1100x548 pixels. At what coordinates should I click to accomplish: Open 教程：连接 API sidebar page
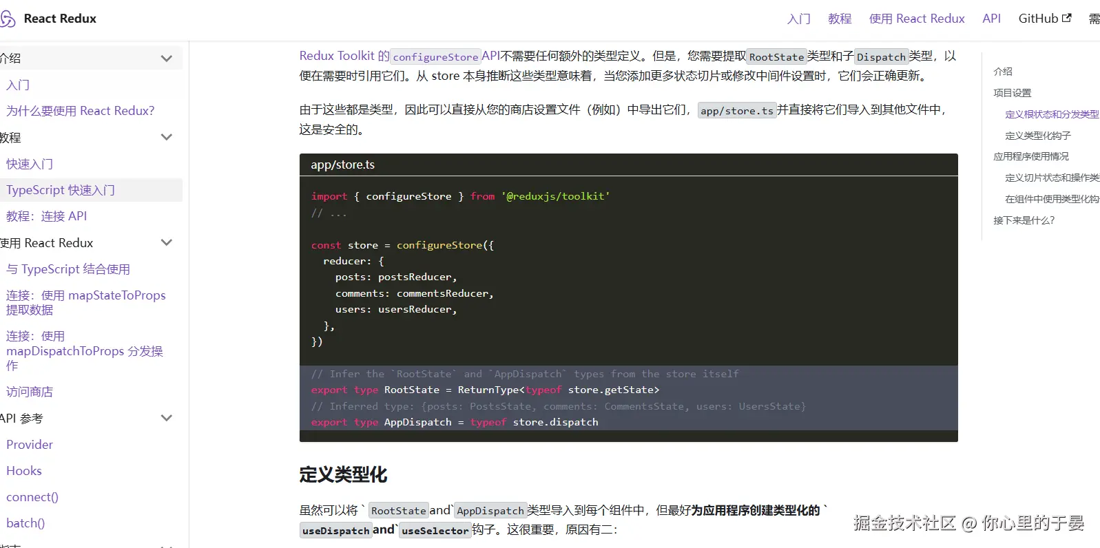(x=47, y=216)
